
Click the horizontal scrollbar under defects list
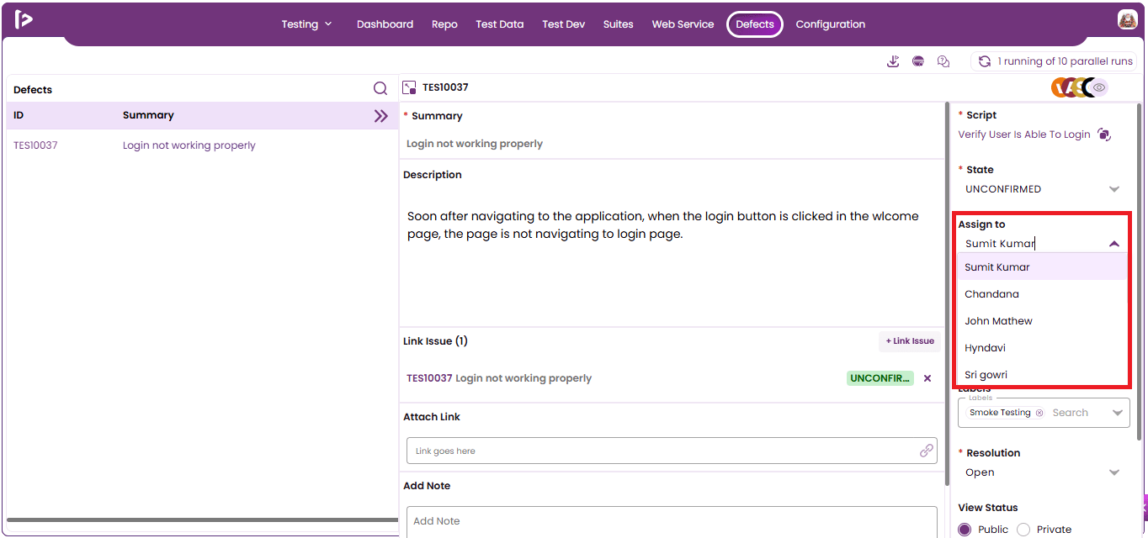point(202,520)
